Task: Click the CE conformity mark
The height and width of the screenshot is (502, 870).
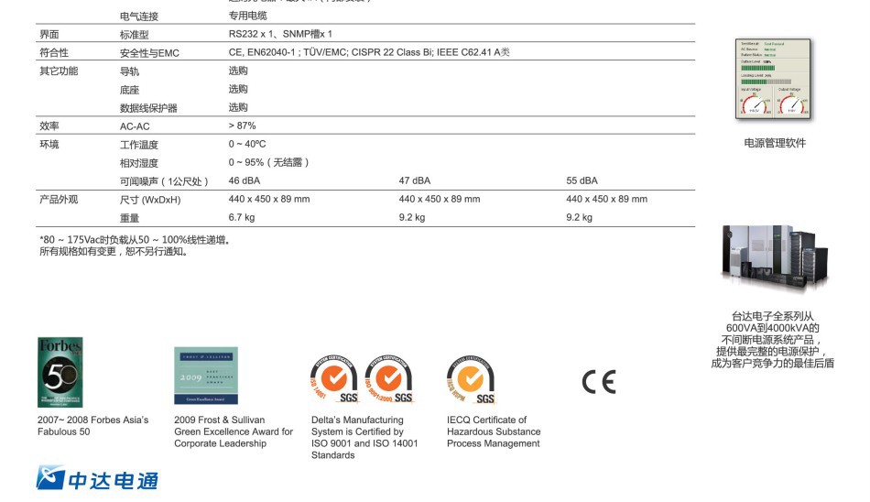Action: (x=599, y=382)
